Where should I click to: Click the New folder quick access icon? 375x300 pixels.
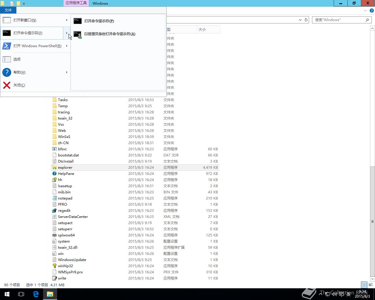pos(18,4)
